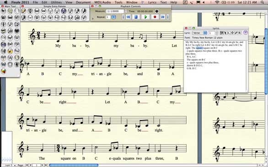Select the whole note duration in Simple Entry
The height and width of the screenshot is (167, 268).
tap(43, 11)
